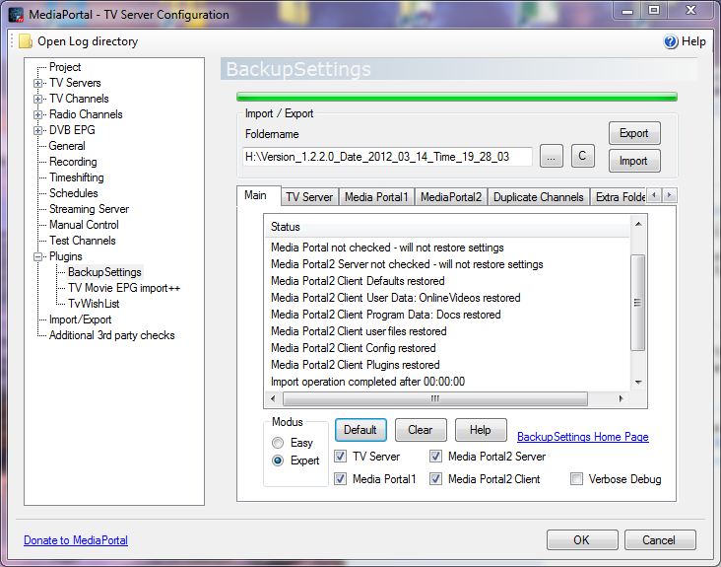Open the Duplicate Channels tab
Image resolution: width=721 pixels, height=567 pixels.
coord(539,197)
